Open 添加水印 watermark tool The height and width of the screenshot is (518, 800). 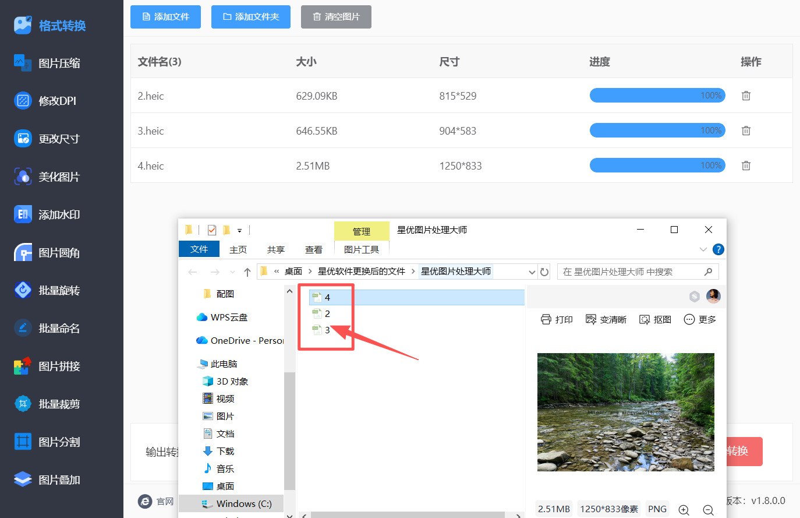(47, 214)
